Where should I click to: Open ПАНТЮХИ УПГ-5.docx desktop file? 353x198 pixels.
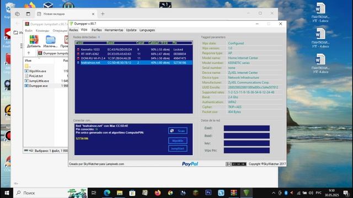[x=320, y=12]
